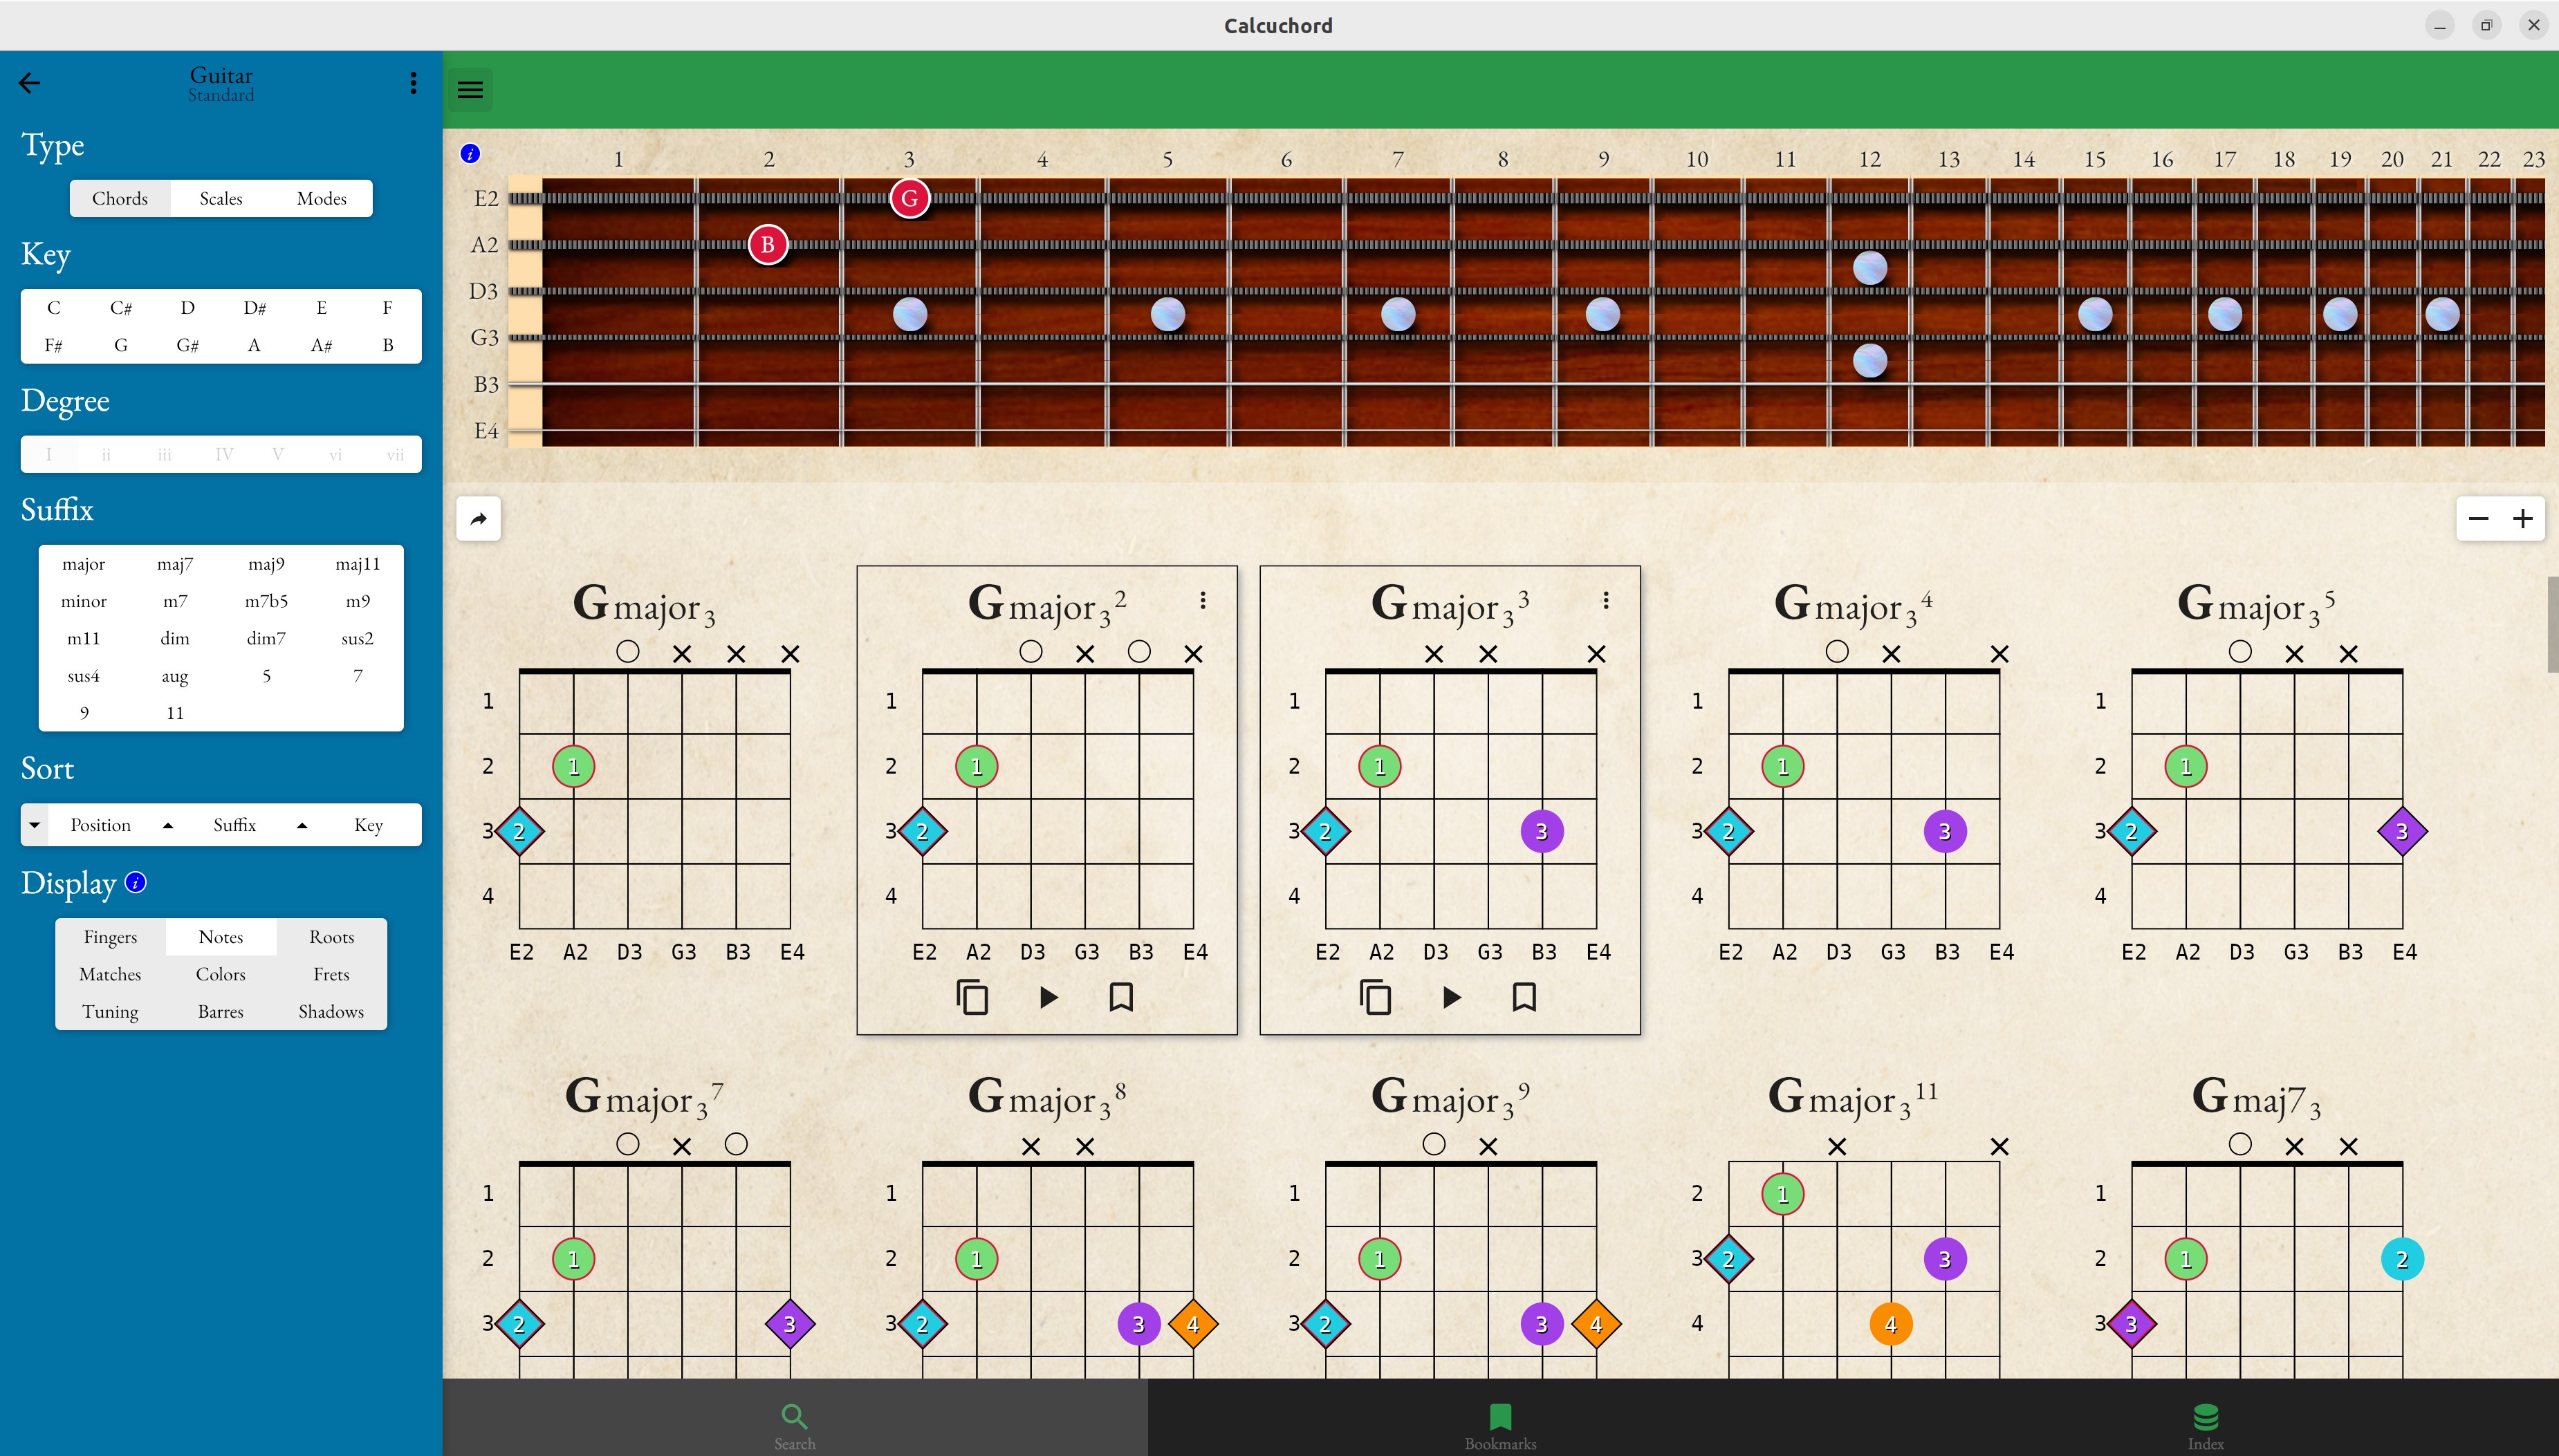Copy the G major 3² chord diagram

pos(972,997)
